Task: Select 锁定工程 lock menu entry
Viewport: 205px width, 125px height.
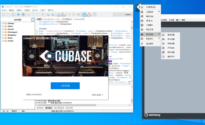Action: click(x=150, y=29)
